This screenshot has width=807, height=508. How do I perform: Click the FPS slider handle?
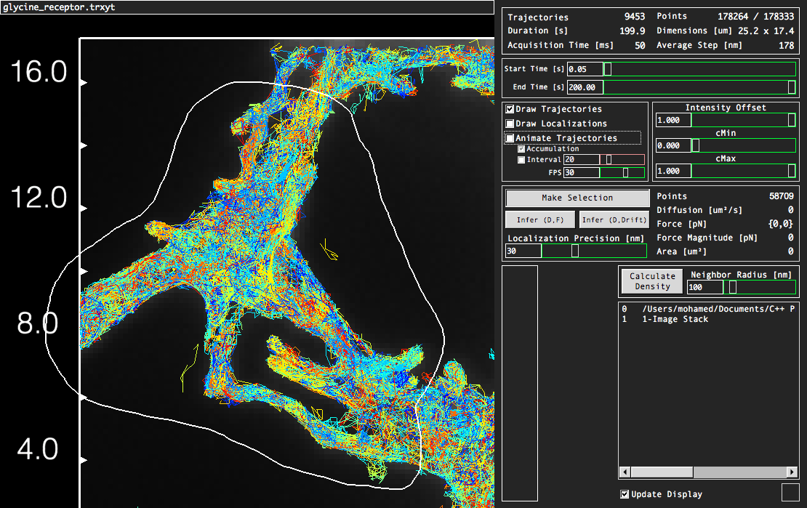click(625, 173)
